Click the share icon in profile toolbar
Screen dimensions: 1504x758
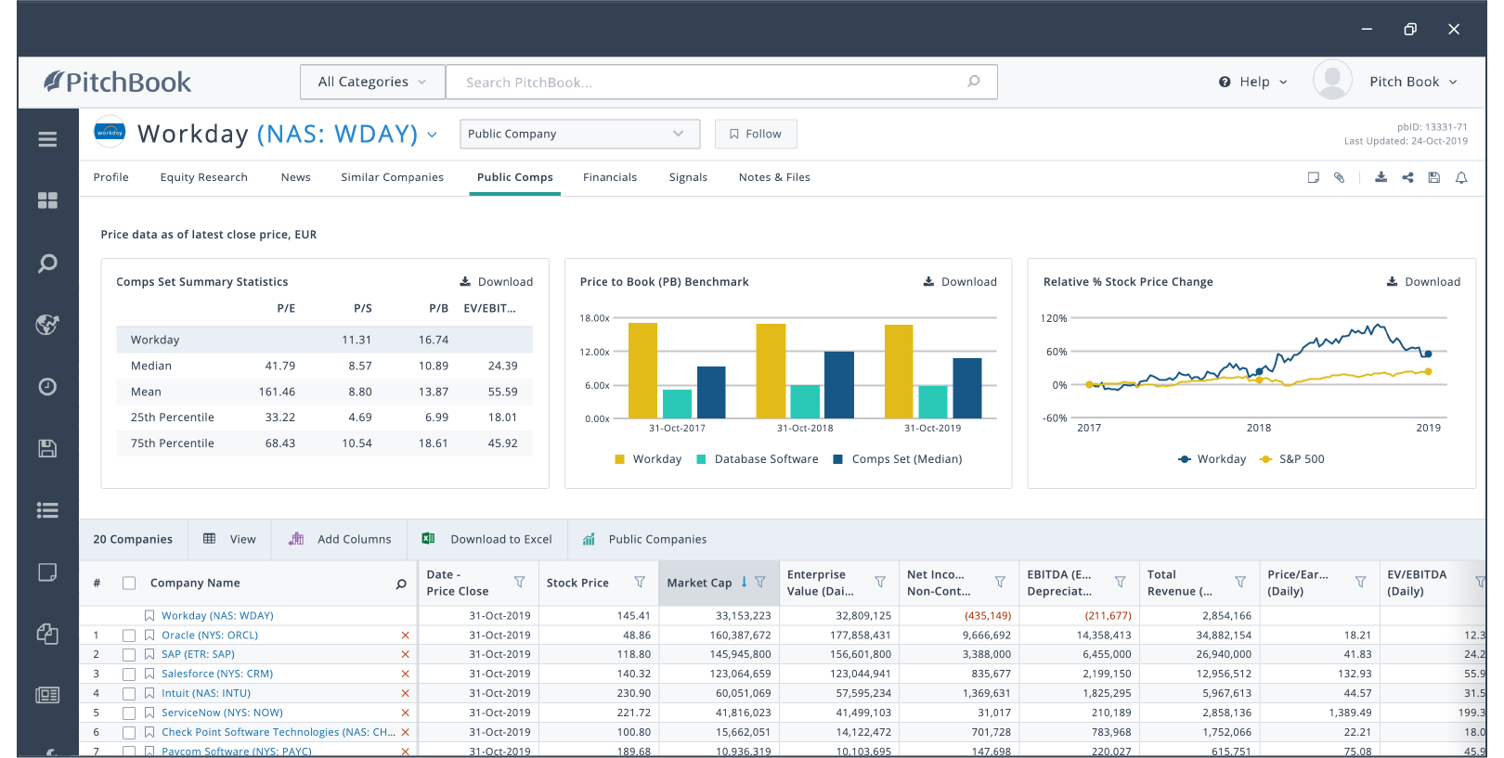click(1407, 177)
